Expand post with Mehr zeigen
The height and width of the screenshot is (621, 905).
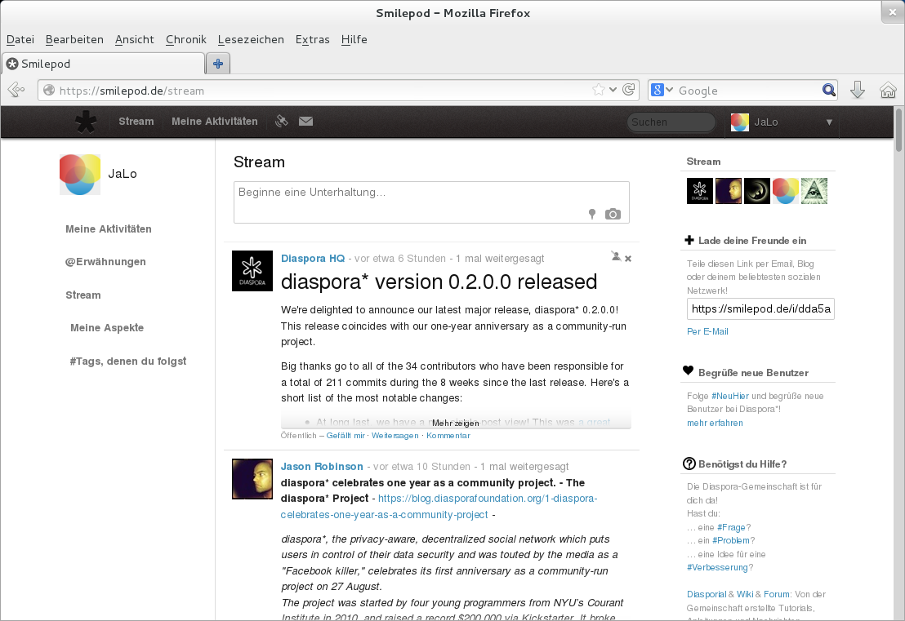tap(456, 423)
